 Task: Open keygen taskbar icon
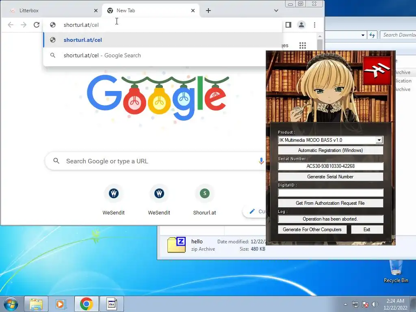tap(112, 304)
